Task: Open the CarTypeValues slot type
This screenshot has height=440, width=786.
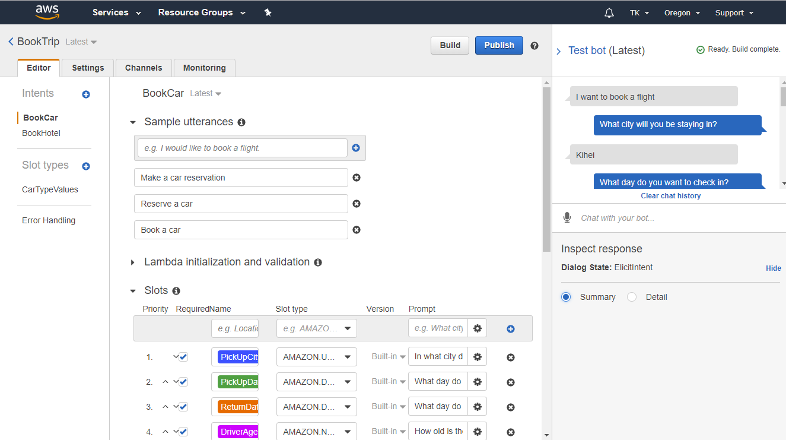Action: point(50,190)
